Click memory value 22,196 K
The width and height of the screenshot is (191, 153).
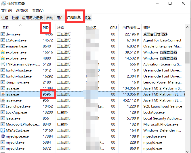tap(132, 34)
